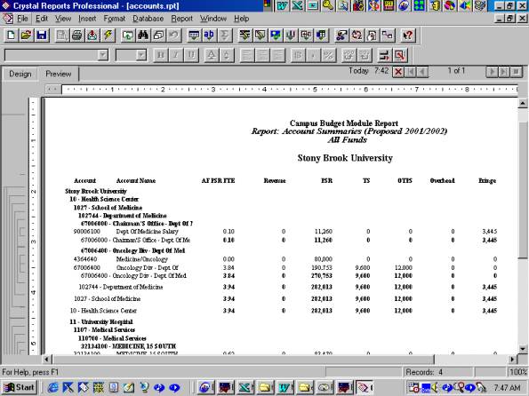The width and height of the screenshot is (529, 396).
Task: Select 'Dept Of Medicine Salary' account name
Action: point(147,232)
